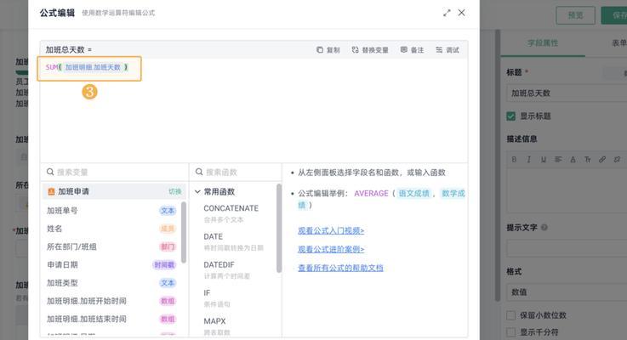Toggle the 显示标题 checkbox
Viewport: 627px width, 340px height.
510,116
